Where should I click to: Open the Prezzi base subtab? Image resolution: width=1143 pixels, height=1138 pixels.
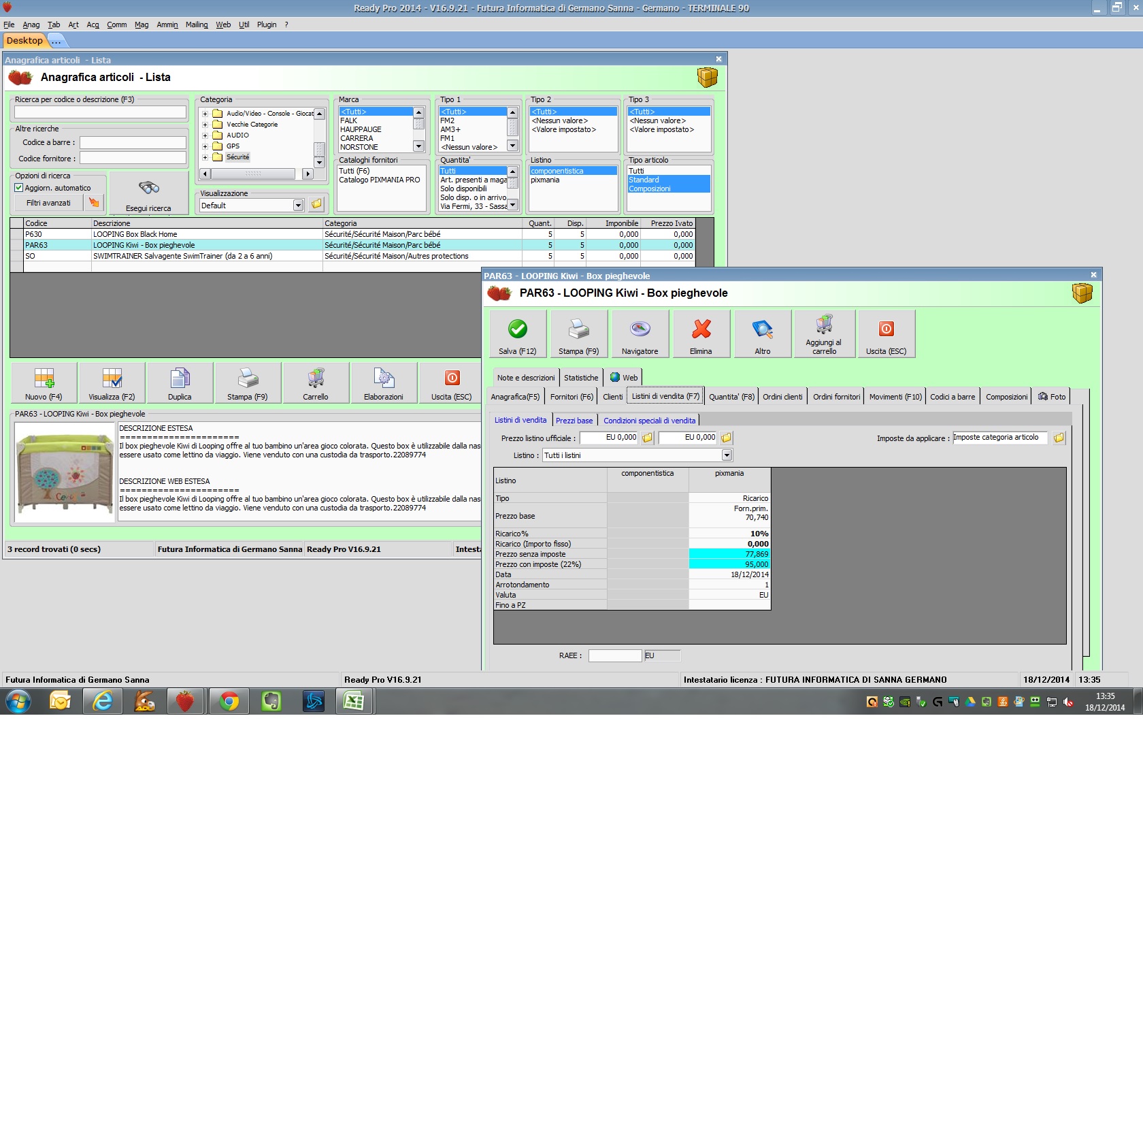(x=574, y=421)
